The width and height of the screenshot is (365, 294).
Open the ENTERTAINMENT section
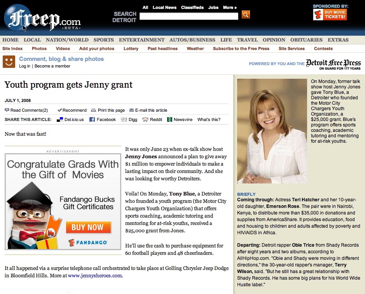click(141, 40)
